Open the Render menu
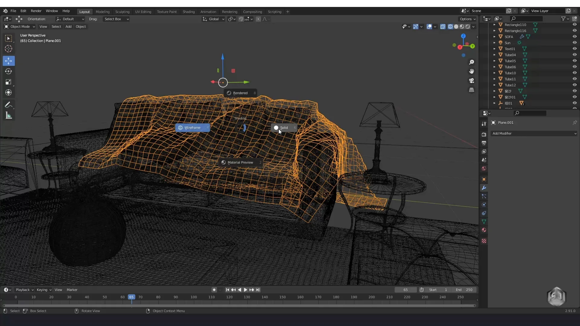580x326 pixels. point(36,11)
